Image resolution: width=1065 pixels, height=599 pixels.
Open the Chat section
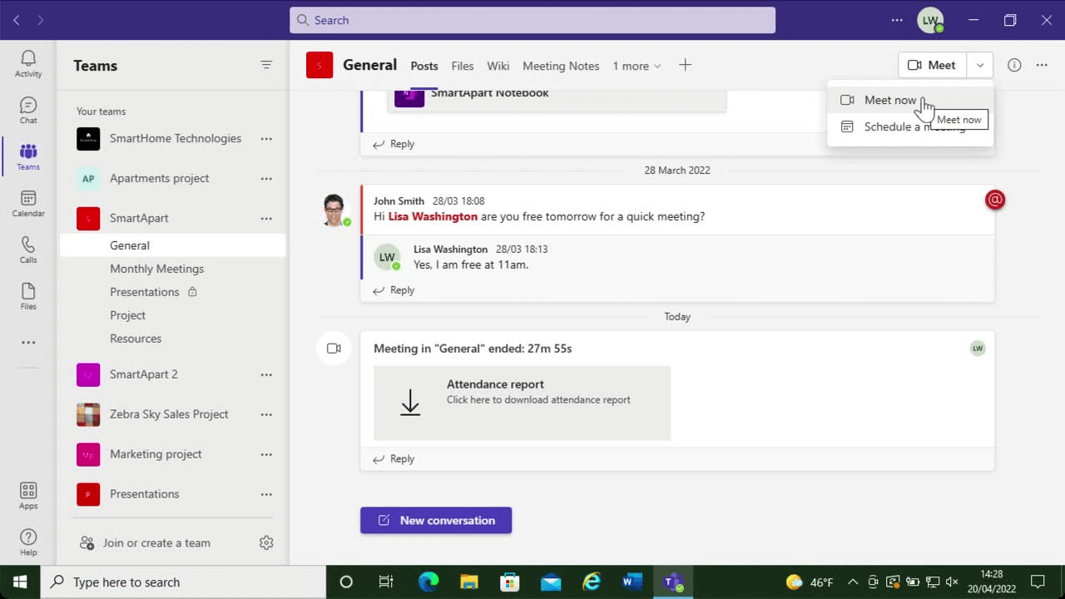[27, 109]
